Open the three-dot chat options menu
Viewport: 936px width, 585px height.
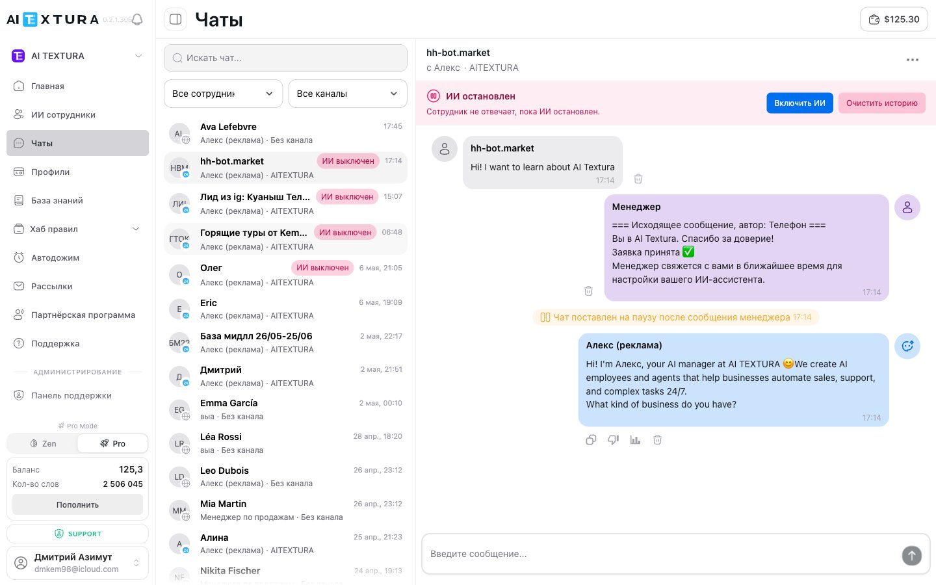pos(913,60)
